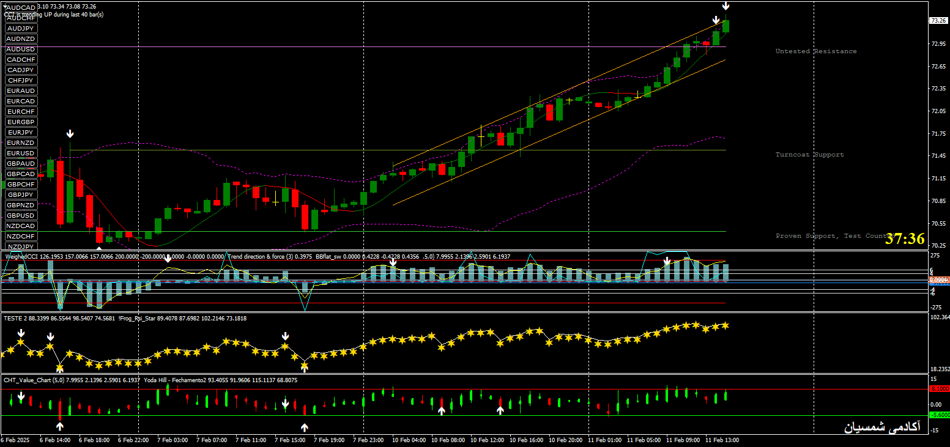Viewport: 950px width, 447px height.
Task: Load the GBPNZD chart button
Action: pos(21,205)
